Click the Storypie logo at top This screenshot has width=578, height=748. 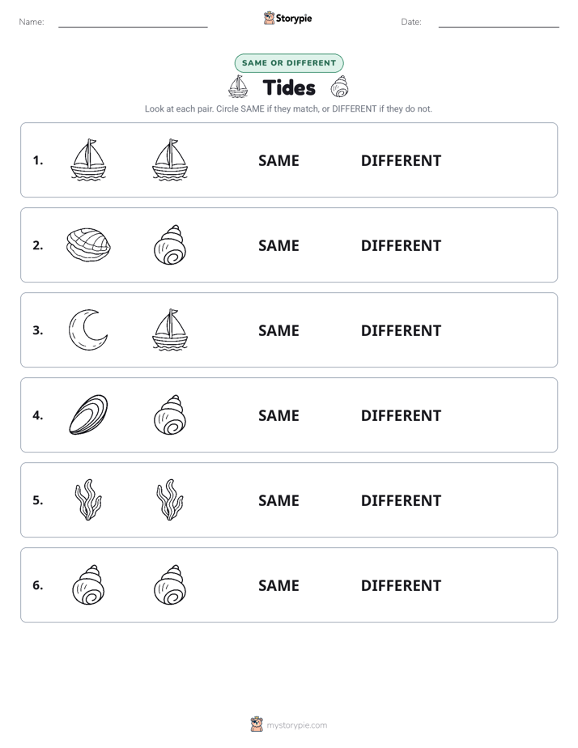click(288, 18)
